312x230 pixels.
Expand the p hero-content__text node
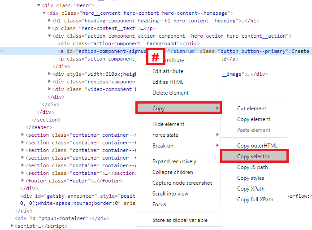tap(50, 28)
